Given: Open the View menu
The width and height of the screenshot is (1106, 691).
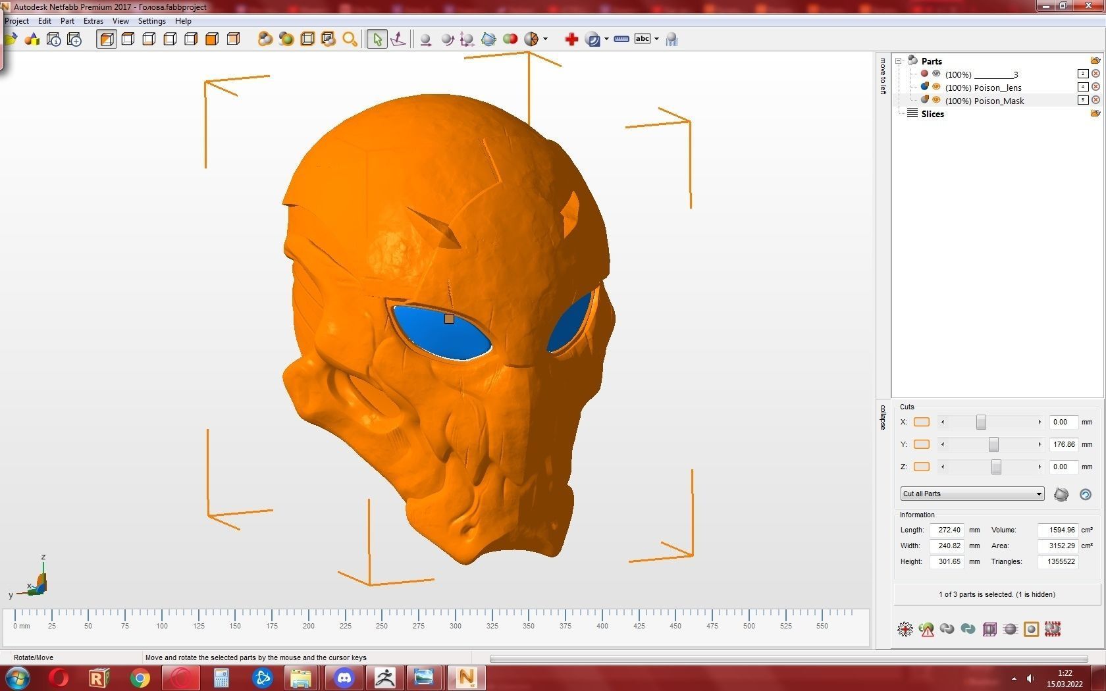Looking at the screenshot, I should click(x=120, y=21).
